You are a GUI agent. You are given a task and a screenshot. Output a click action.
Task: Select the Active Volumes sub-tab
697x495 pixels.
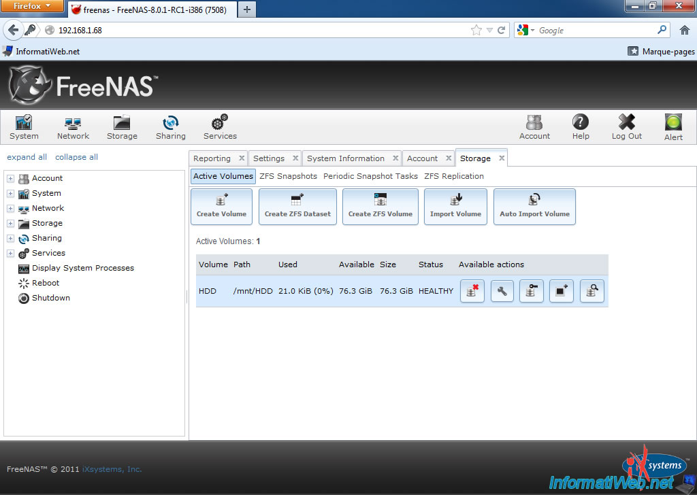[223, 176]
